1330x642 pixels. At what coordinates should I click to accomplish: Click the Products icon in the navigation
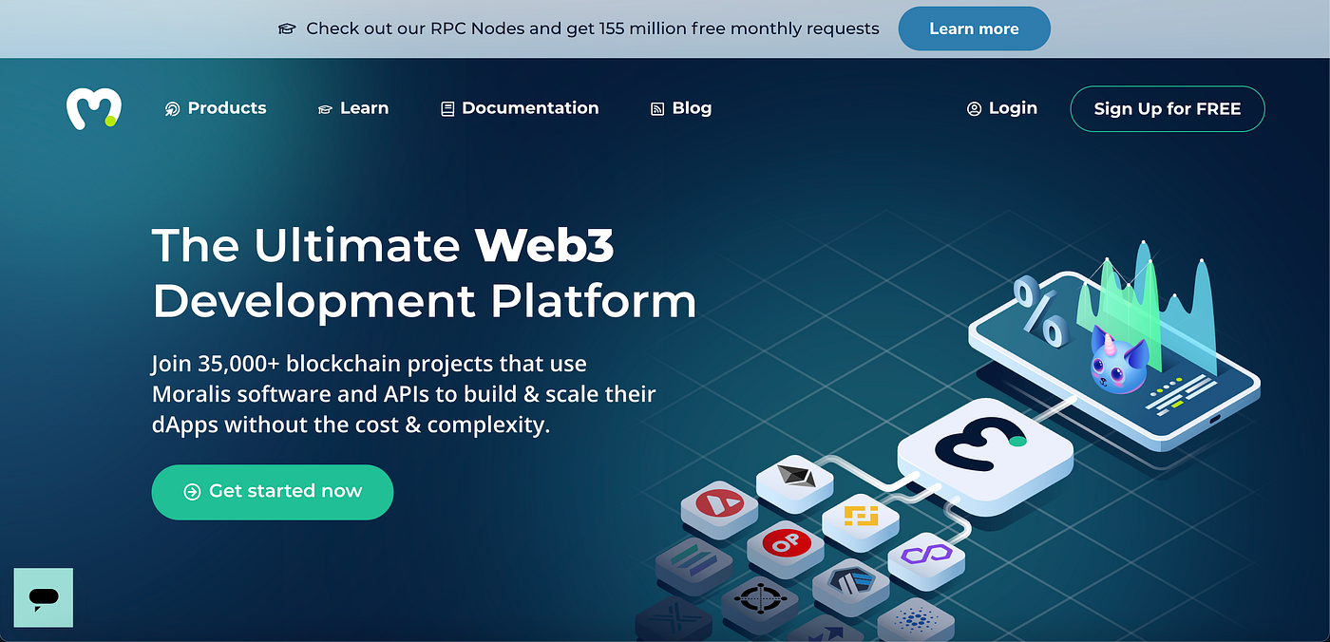click(x=172, y=109)
